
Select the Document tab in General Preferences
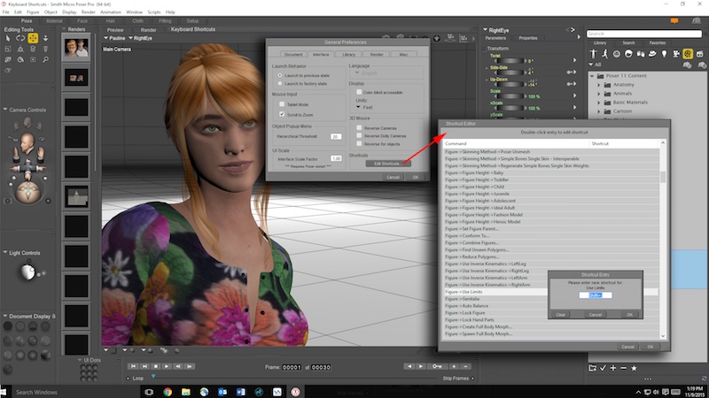tap(293, 55)
